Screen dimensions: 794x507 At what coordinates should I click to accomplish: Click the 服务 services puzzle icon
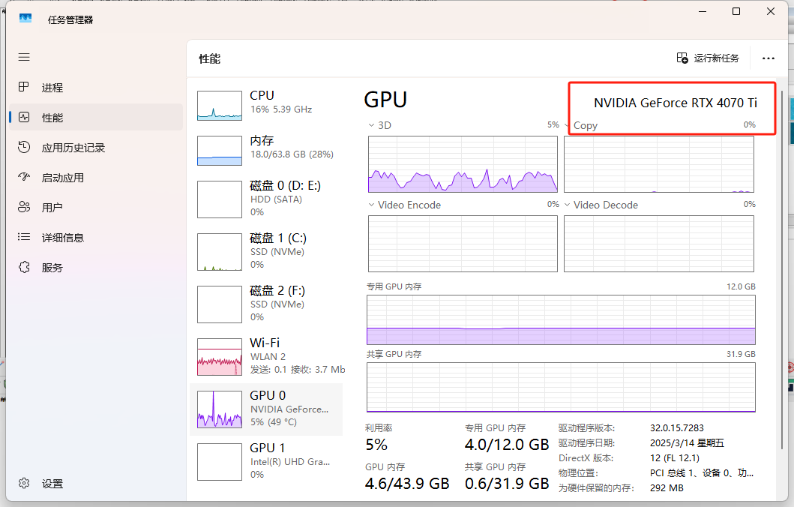[24, 268]
